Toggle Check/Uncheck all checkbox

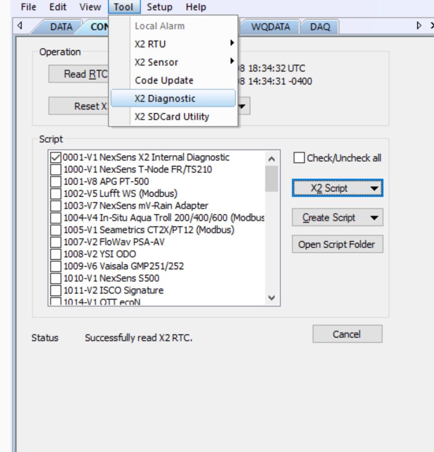pyautogui.click(x=299, y=158)
